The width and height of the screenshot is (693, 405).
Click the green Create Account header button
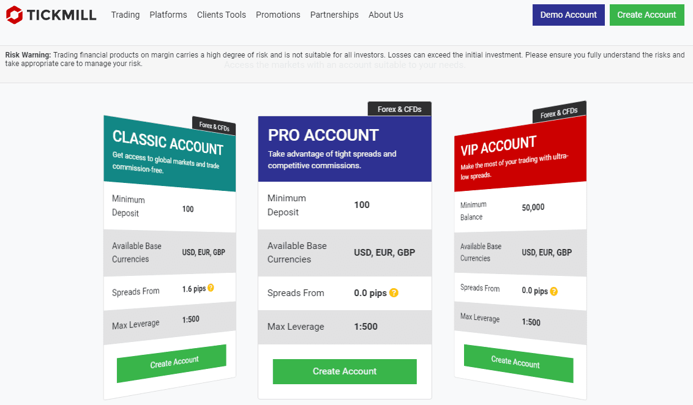(646, 15)
